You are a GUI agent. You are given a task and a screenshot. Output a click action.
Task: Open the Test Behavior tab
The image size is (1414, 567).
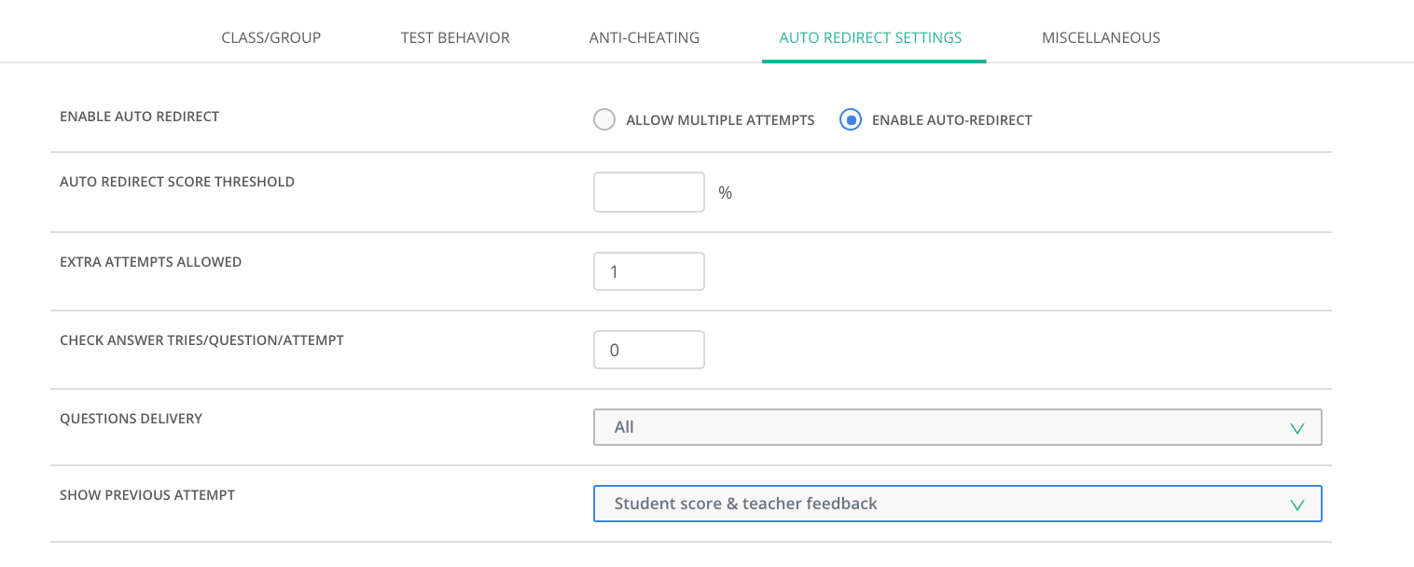[x=454, y=38]
